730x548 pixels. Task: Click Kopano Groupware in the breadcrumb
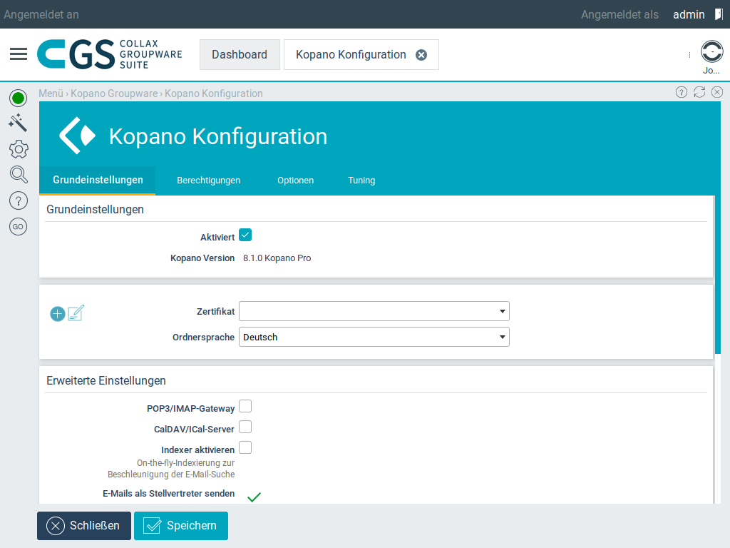tap(114, 93)
